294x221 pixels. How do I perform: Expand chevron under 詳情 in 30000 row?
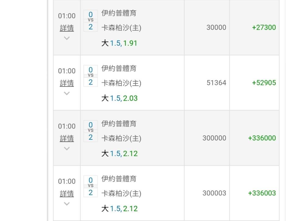click(67, 38)
